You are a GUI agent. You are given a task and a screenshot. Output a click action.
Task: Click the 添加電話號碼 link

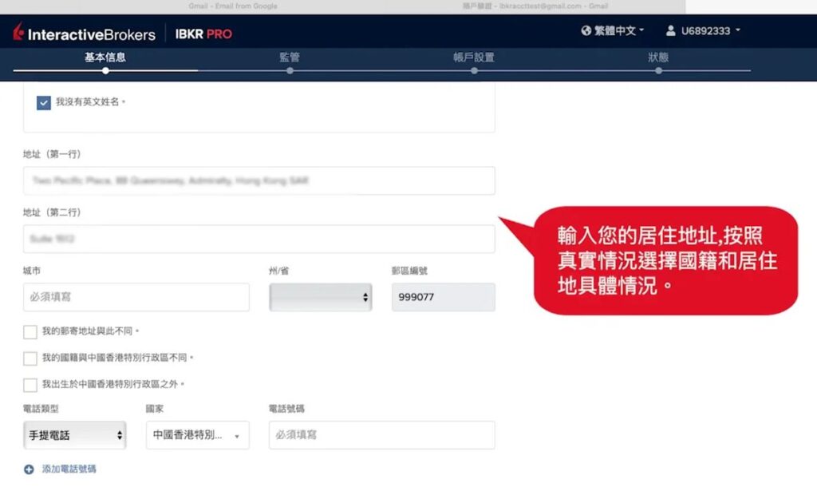tap(69, 469)
